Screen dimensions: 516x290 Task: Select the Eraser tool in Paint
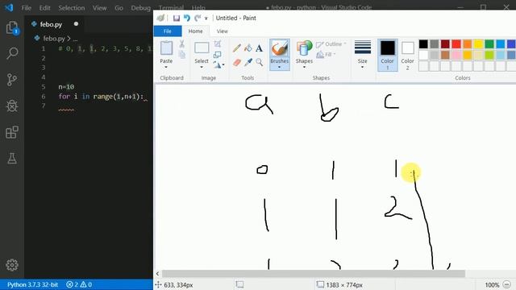point(236,62)
